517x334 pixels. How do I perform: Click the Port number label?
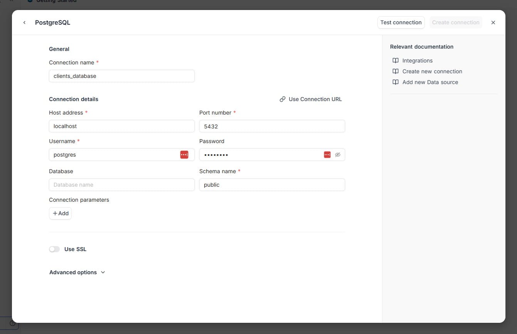tap(216, 113)
